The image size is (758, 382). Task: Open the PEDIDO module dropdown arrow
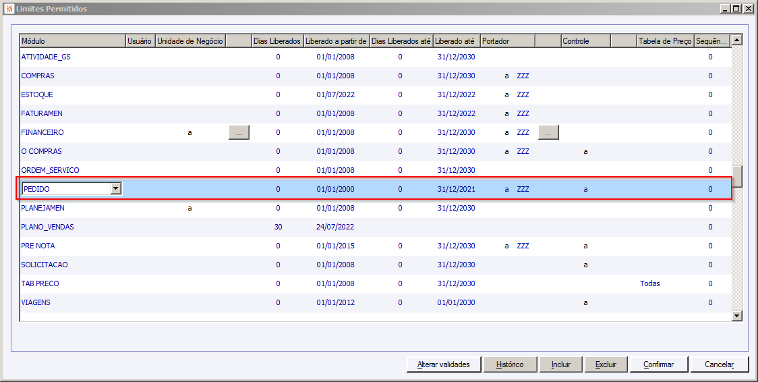[115, 189]
